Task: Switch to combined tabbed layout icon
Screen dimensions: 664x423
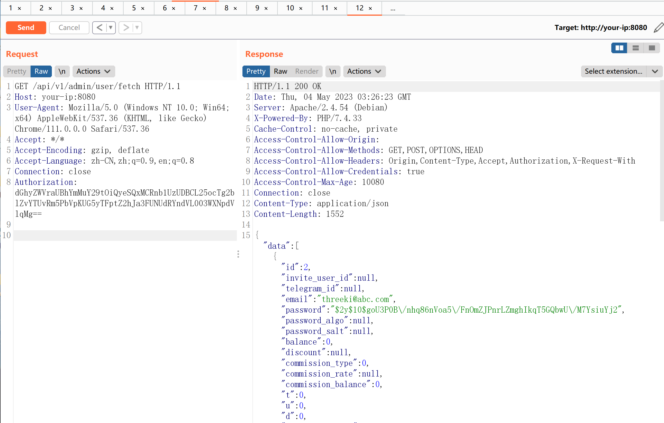Action: [x=652, y=48]
